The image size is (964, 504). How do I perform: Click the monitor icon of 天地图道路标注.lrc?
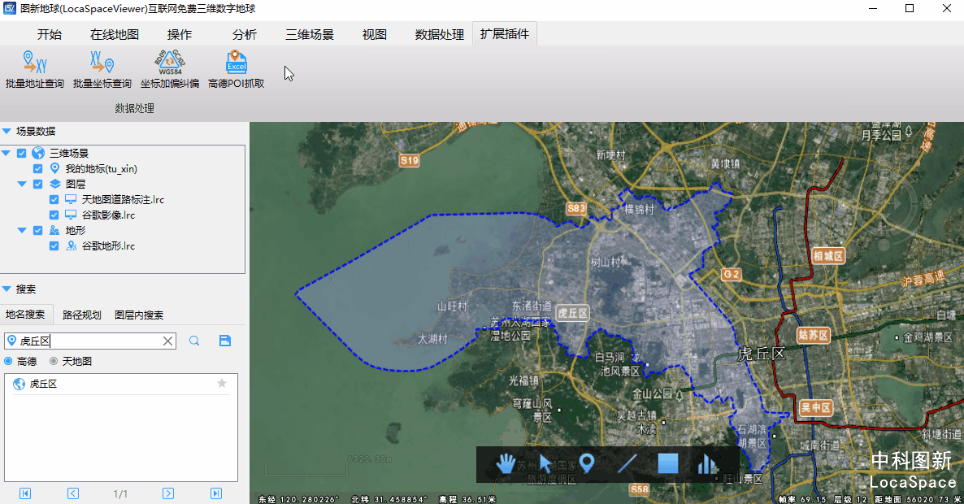tap(71, 199)
